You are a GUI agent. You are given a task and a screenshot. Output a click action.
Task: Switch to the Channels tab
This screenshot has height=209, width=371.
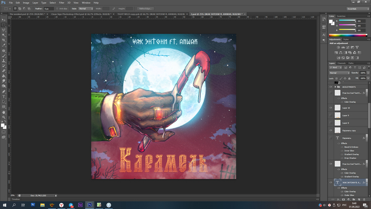(341, 63)
